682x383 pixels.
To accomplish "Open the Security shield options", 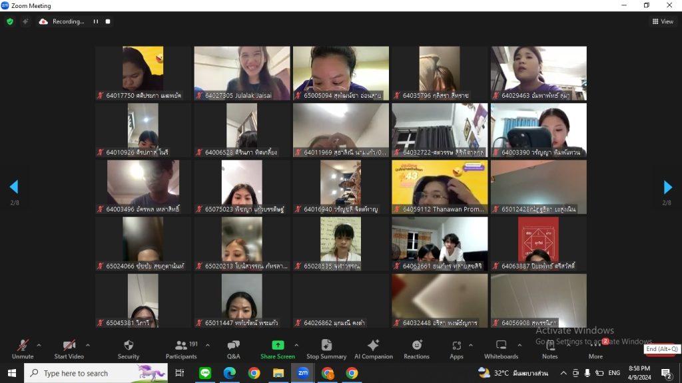I will click(129, 350).
